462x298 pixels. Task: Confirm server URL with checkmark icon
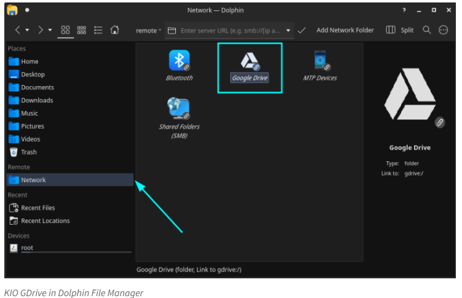tap(301, 30)
